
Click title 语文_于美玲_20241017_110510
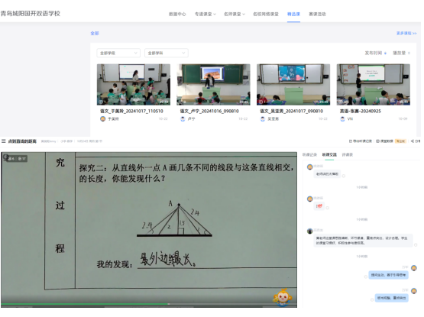pyautogui.click(x=131, y=112)
